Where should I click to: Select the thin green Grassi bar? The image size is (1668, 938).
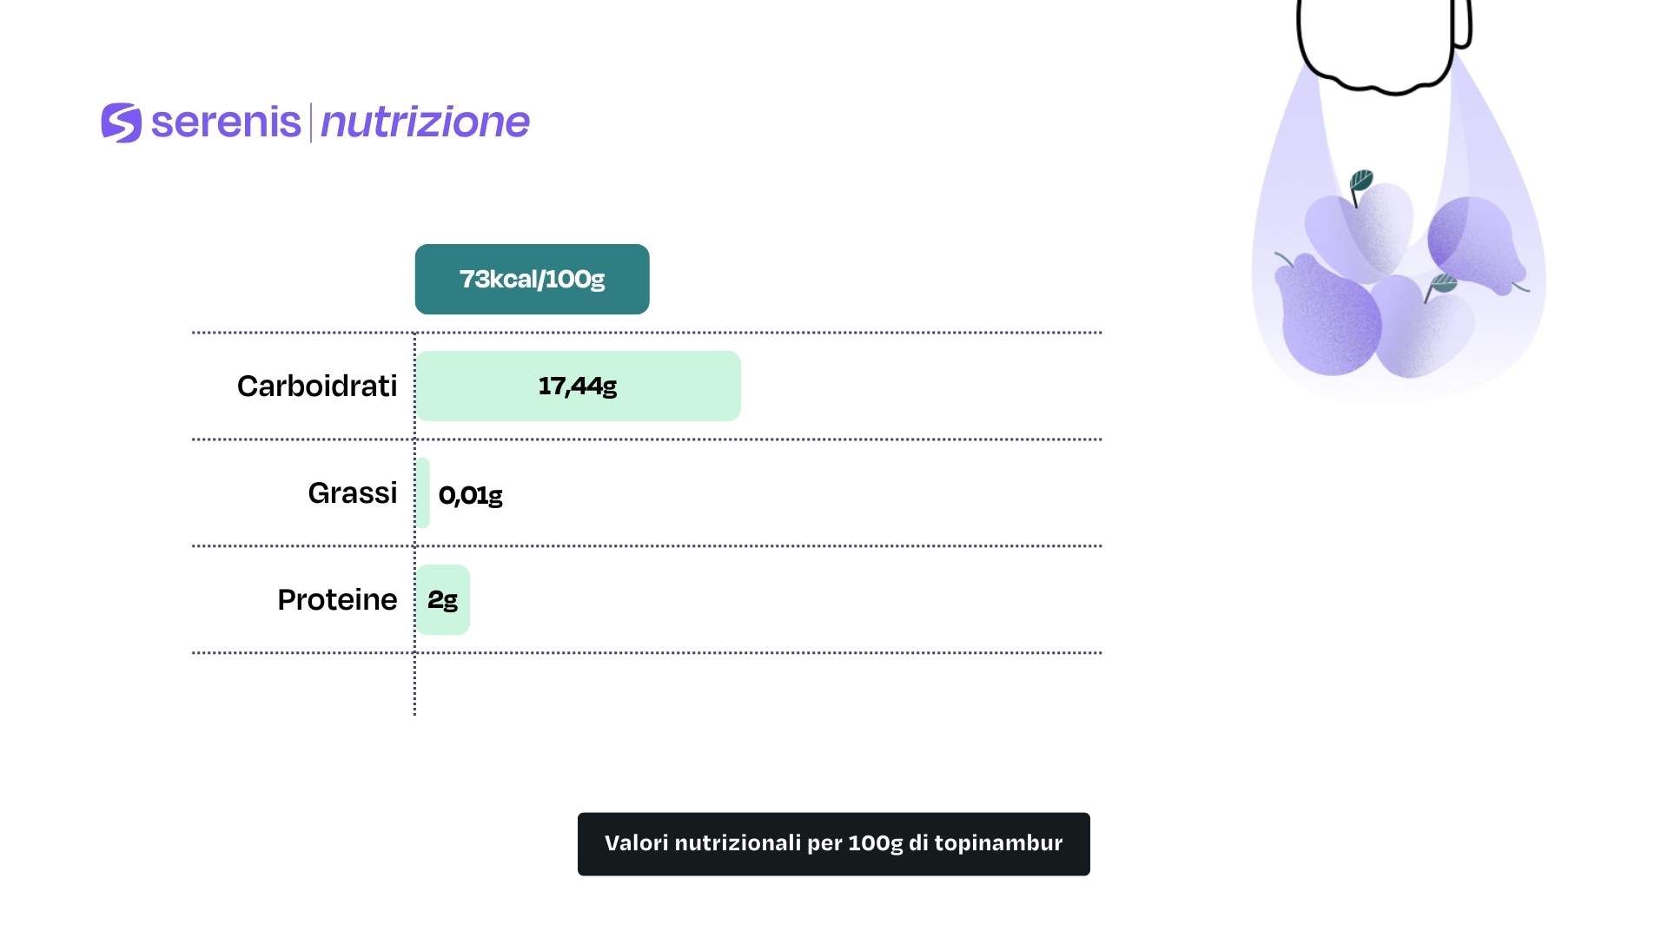423,493
